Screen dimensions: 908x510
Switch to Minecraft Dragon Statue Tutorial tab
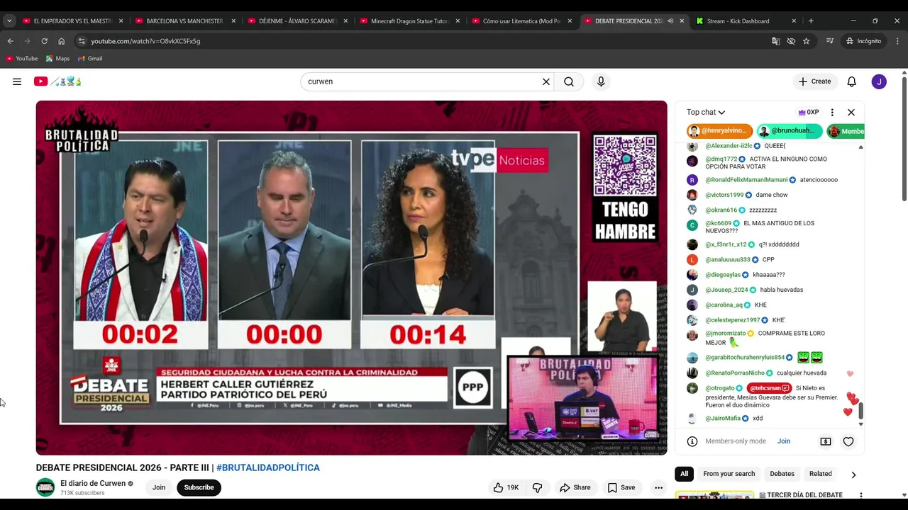410,21
